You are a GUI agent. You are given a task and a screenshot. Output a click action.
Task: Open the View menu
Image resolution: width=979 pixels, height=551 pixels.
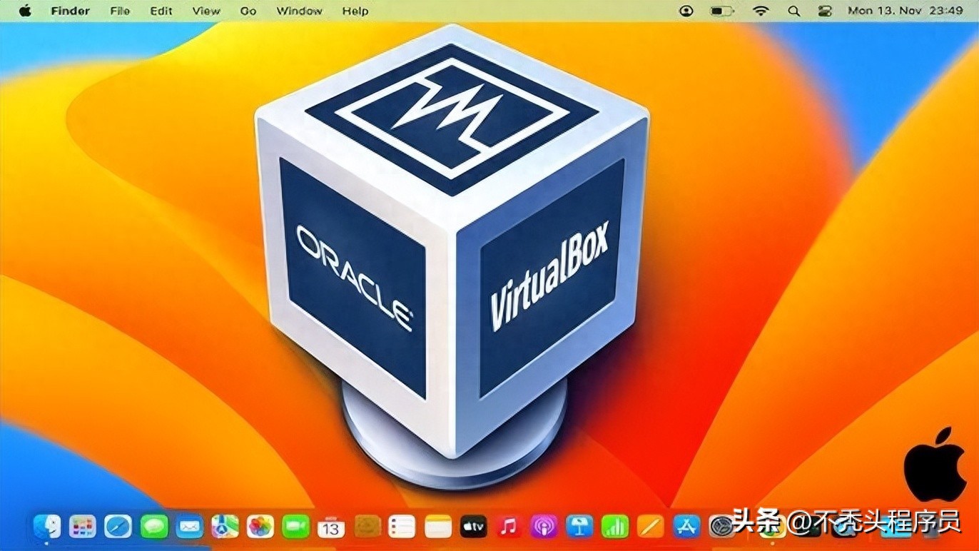pos(206,11)
